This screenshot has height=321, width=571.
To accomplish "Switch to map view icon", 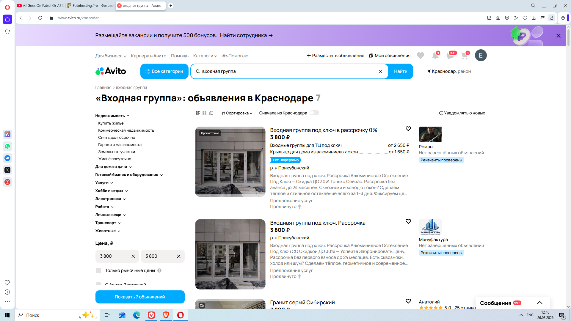I will [211, 113].
